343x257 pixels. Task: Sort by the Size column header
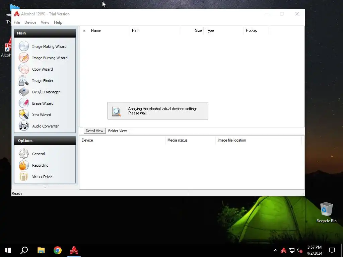(x=192, y=30)
